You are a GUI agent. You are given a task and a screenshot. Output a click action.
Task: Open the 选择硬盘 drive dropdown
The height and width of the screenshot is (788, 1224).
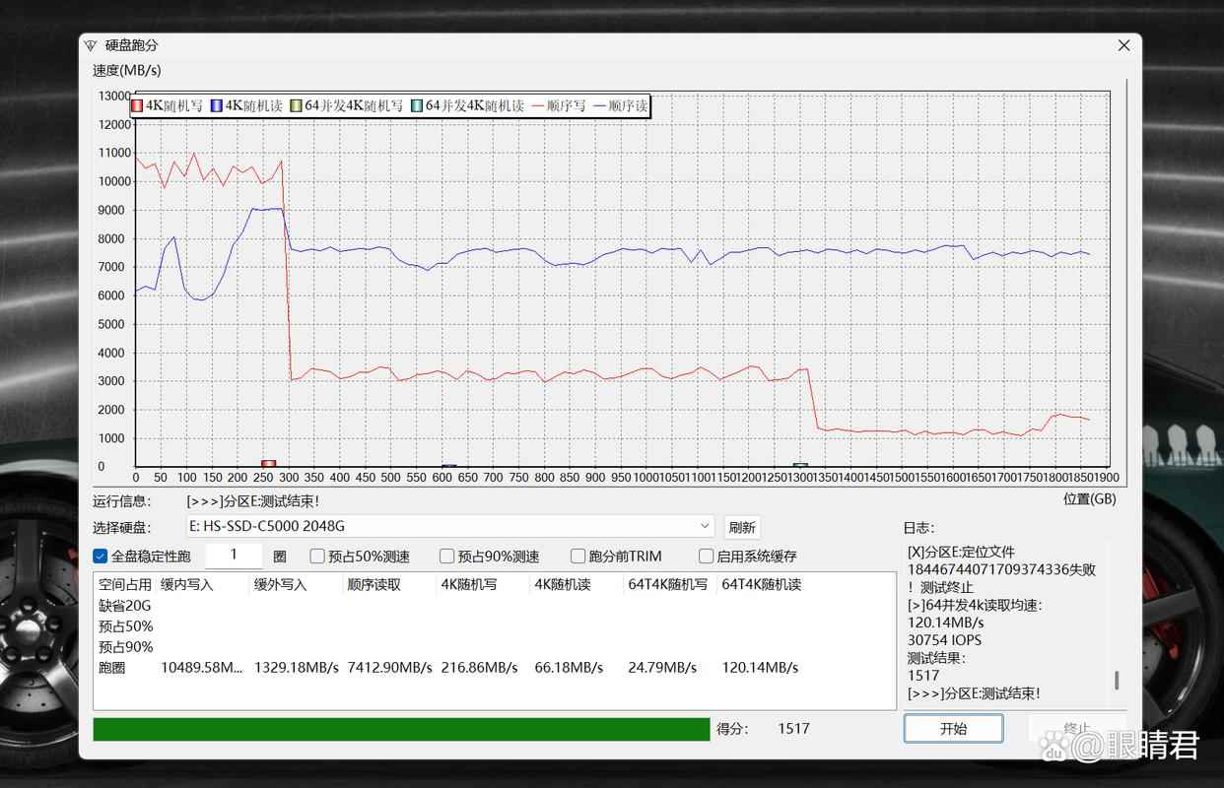pos(704,527)
